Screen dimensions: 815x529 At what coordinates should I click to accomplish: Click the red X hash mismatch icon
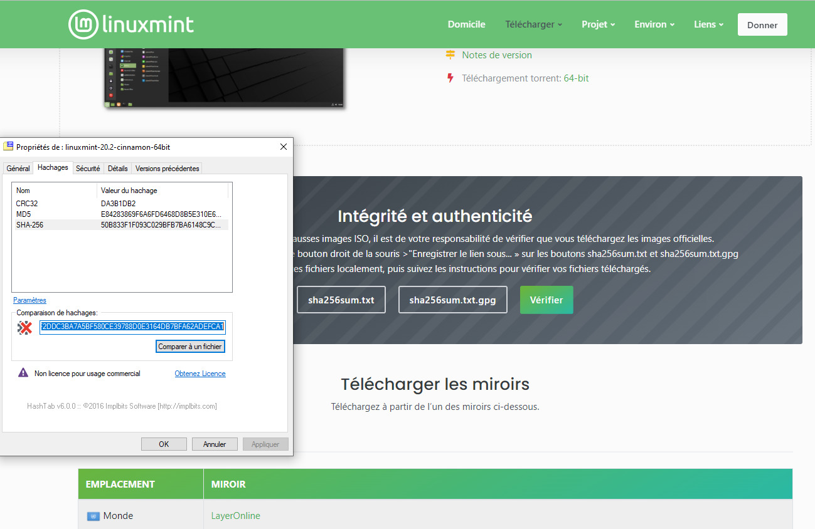[24, 327]
